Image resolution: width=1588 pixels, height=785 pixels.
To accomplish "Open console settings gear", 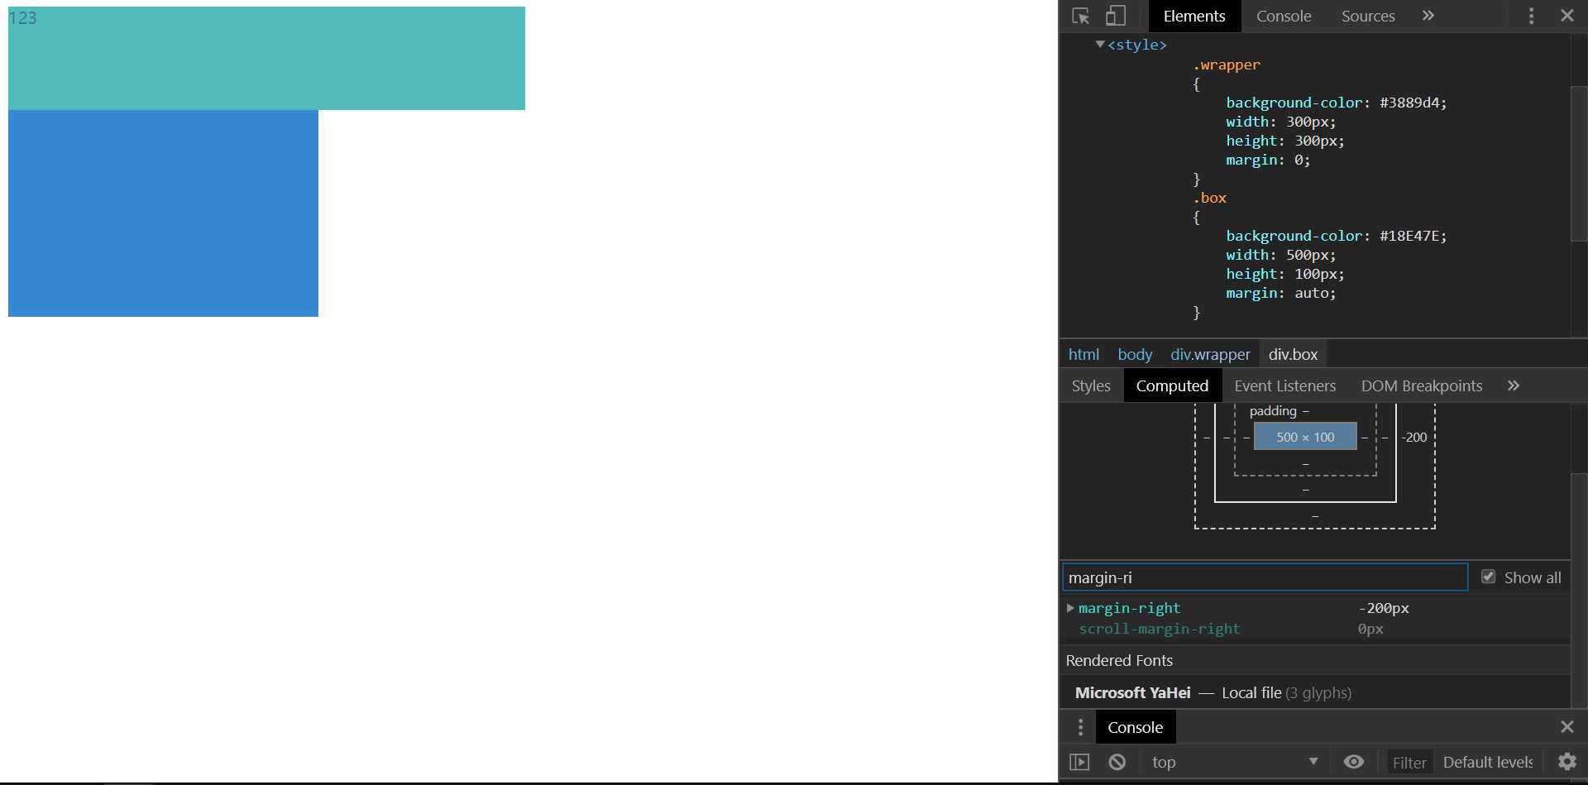I will click(1566, 762).
